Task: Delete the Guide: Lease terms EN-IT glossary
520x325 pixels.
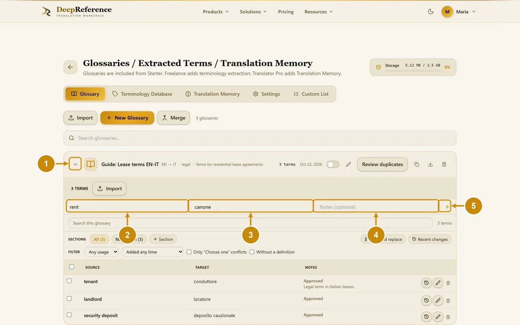Action: click(x=444, y=164)
